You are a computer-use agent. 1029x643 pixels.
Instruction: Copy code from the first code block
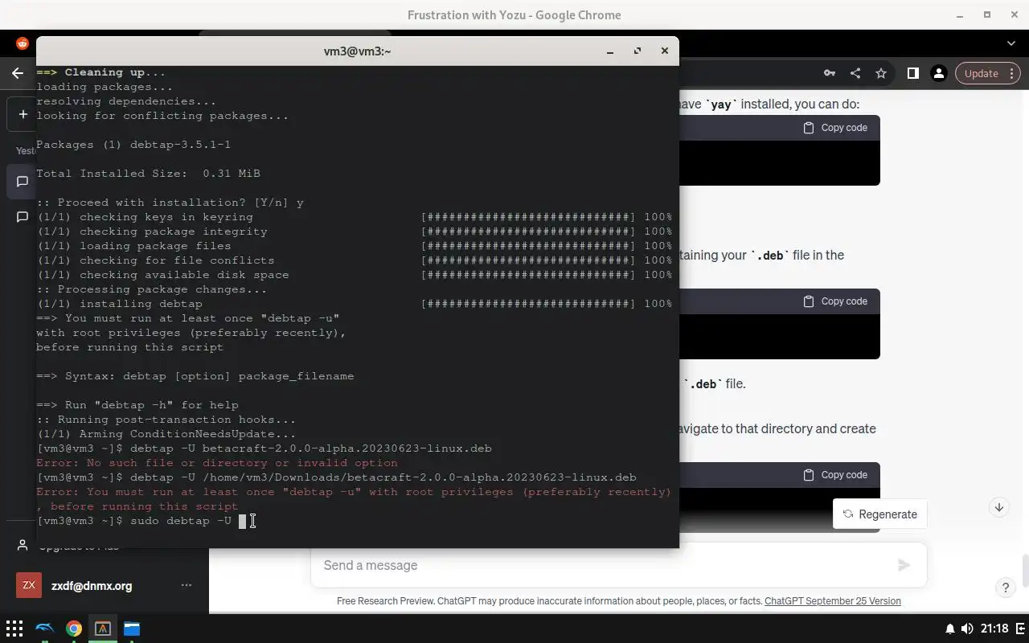coord(835,128)
